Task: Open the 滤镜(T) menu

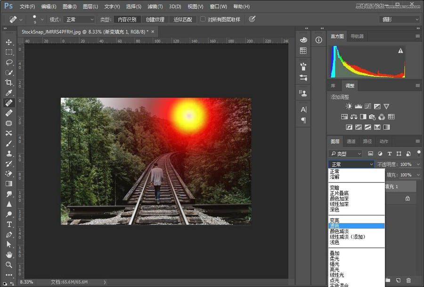Action: click(155, 6)
